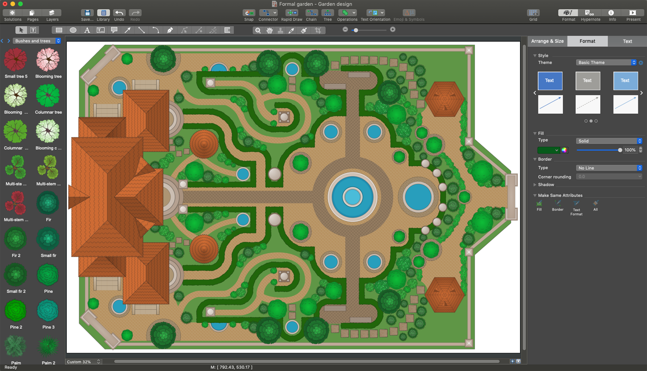Toggle Grid visibility
This screenshot has width=647, height=371.
coord(533,13)
